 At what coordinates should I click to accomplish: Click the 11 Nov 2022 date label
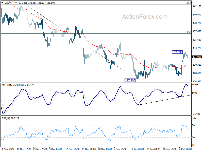pyautogui.click(x=8, y=149)
